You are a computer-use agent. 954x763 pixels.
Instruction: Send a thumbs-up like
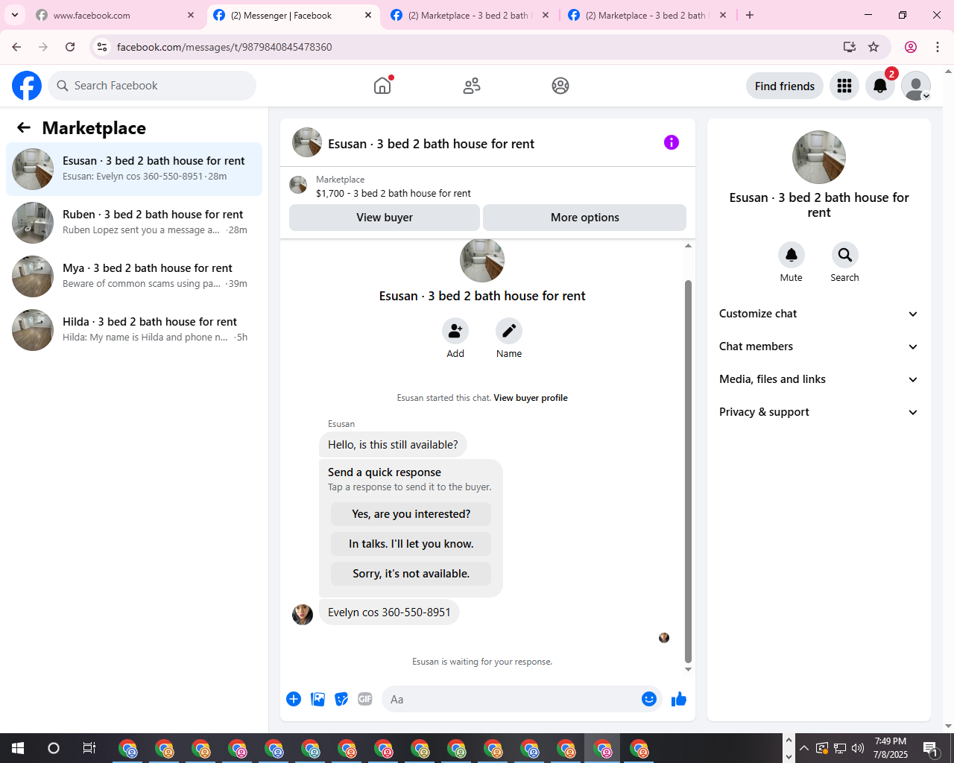click(679, 699)
